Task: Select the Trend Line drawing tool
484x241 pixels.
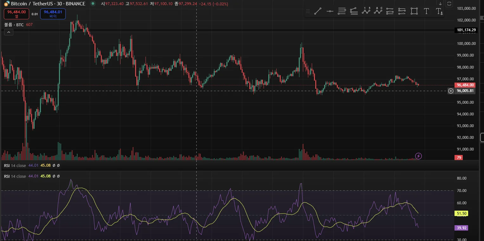Action: pos(318,11)
